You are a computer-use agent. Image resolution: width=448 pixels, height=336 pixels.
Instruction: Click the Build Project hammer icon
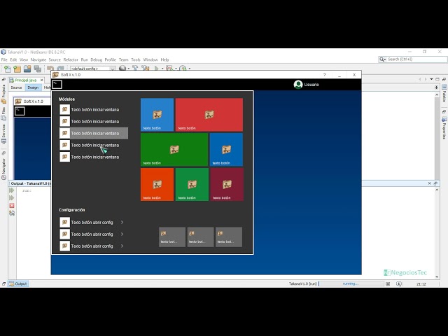(x=135, y=69)
